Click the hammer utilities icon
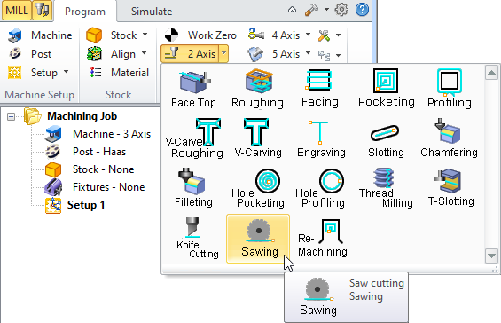501x323 pixels. point(311,10)
